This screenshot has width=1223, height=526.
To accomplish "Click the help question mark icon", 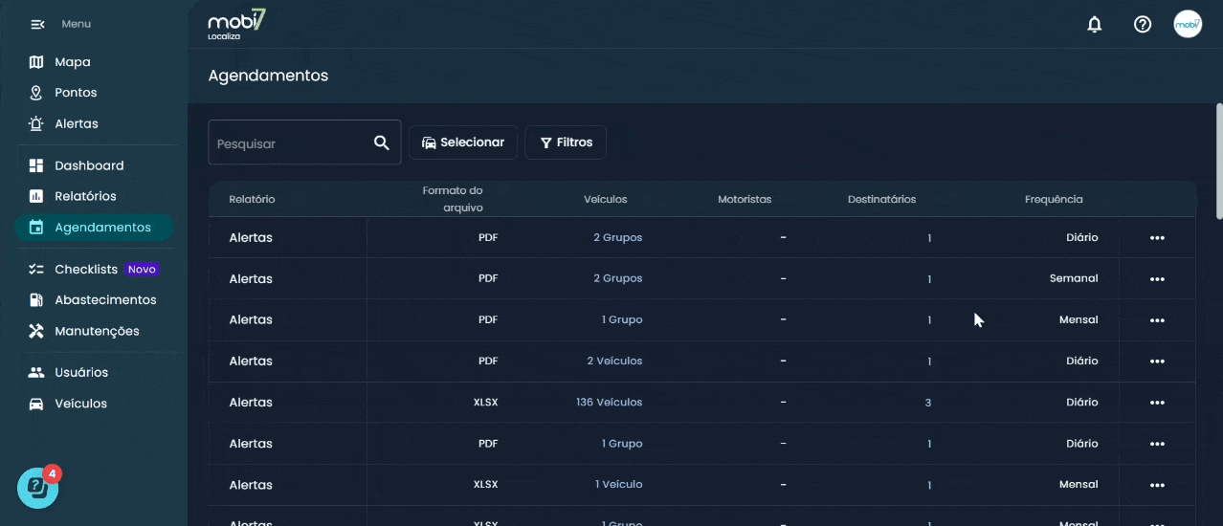I will pos(1142,25).
